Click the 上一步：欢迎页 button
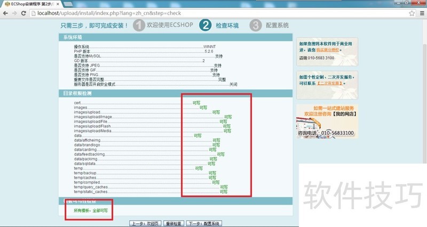This screenshot has width=427, height=227. [145, 223]
